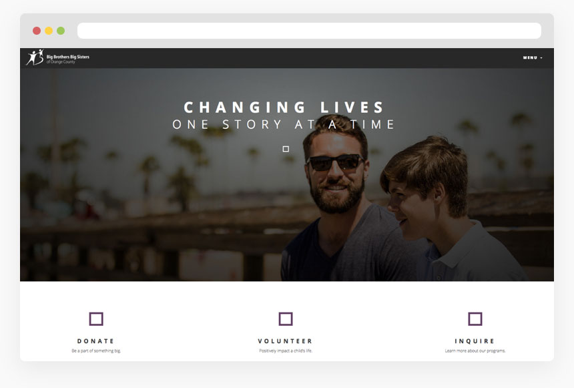
Task: Open the DONATE heading link
Action: (96, 341)
